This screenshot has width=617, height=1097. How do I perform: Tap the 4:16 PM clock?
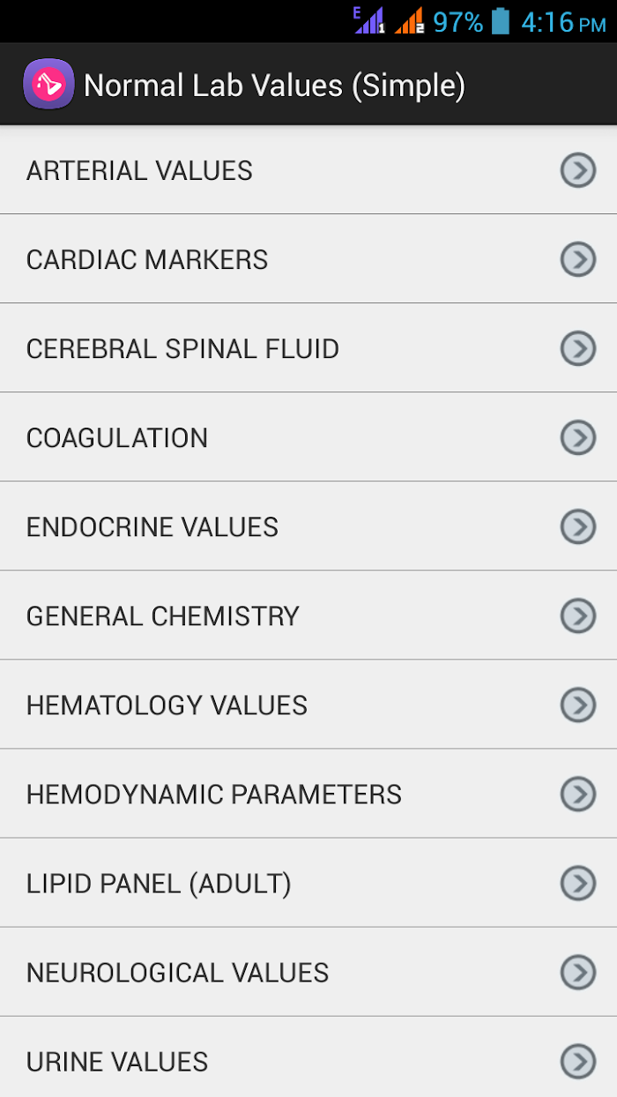562,21
